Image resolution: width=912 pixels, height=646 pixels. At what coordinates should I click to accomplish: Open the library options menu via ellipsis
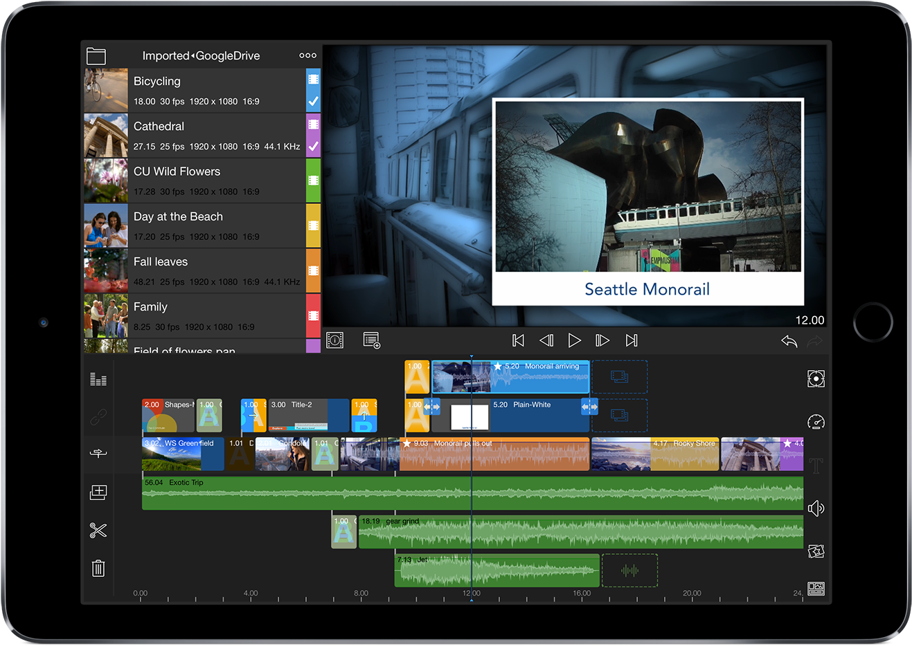(307, 55)
